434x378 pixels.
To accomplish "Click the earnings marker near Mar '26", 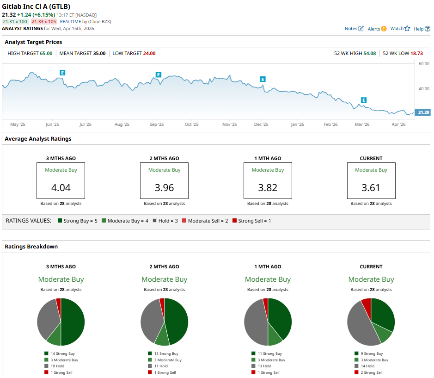I will 363,100.
